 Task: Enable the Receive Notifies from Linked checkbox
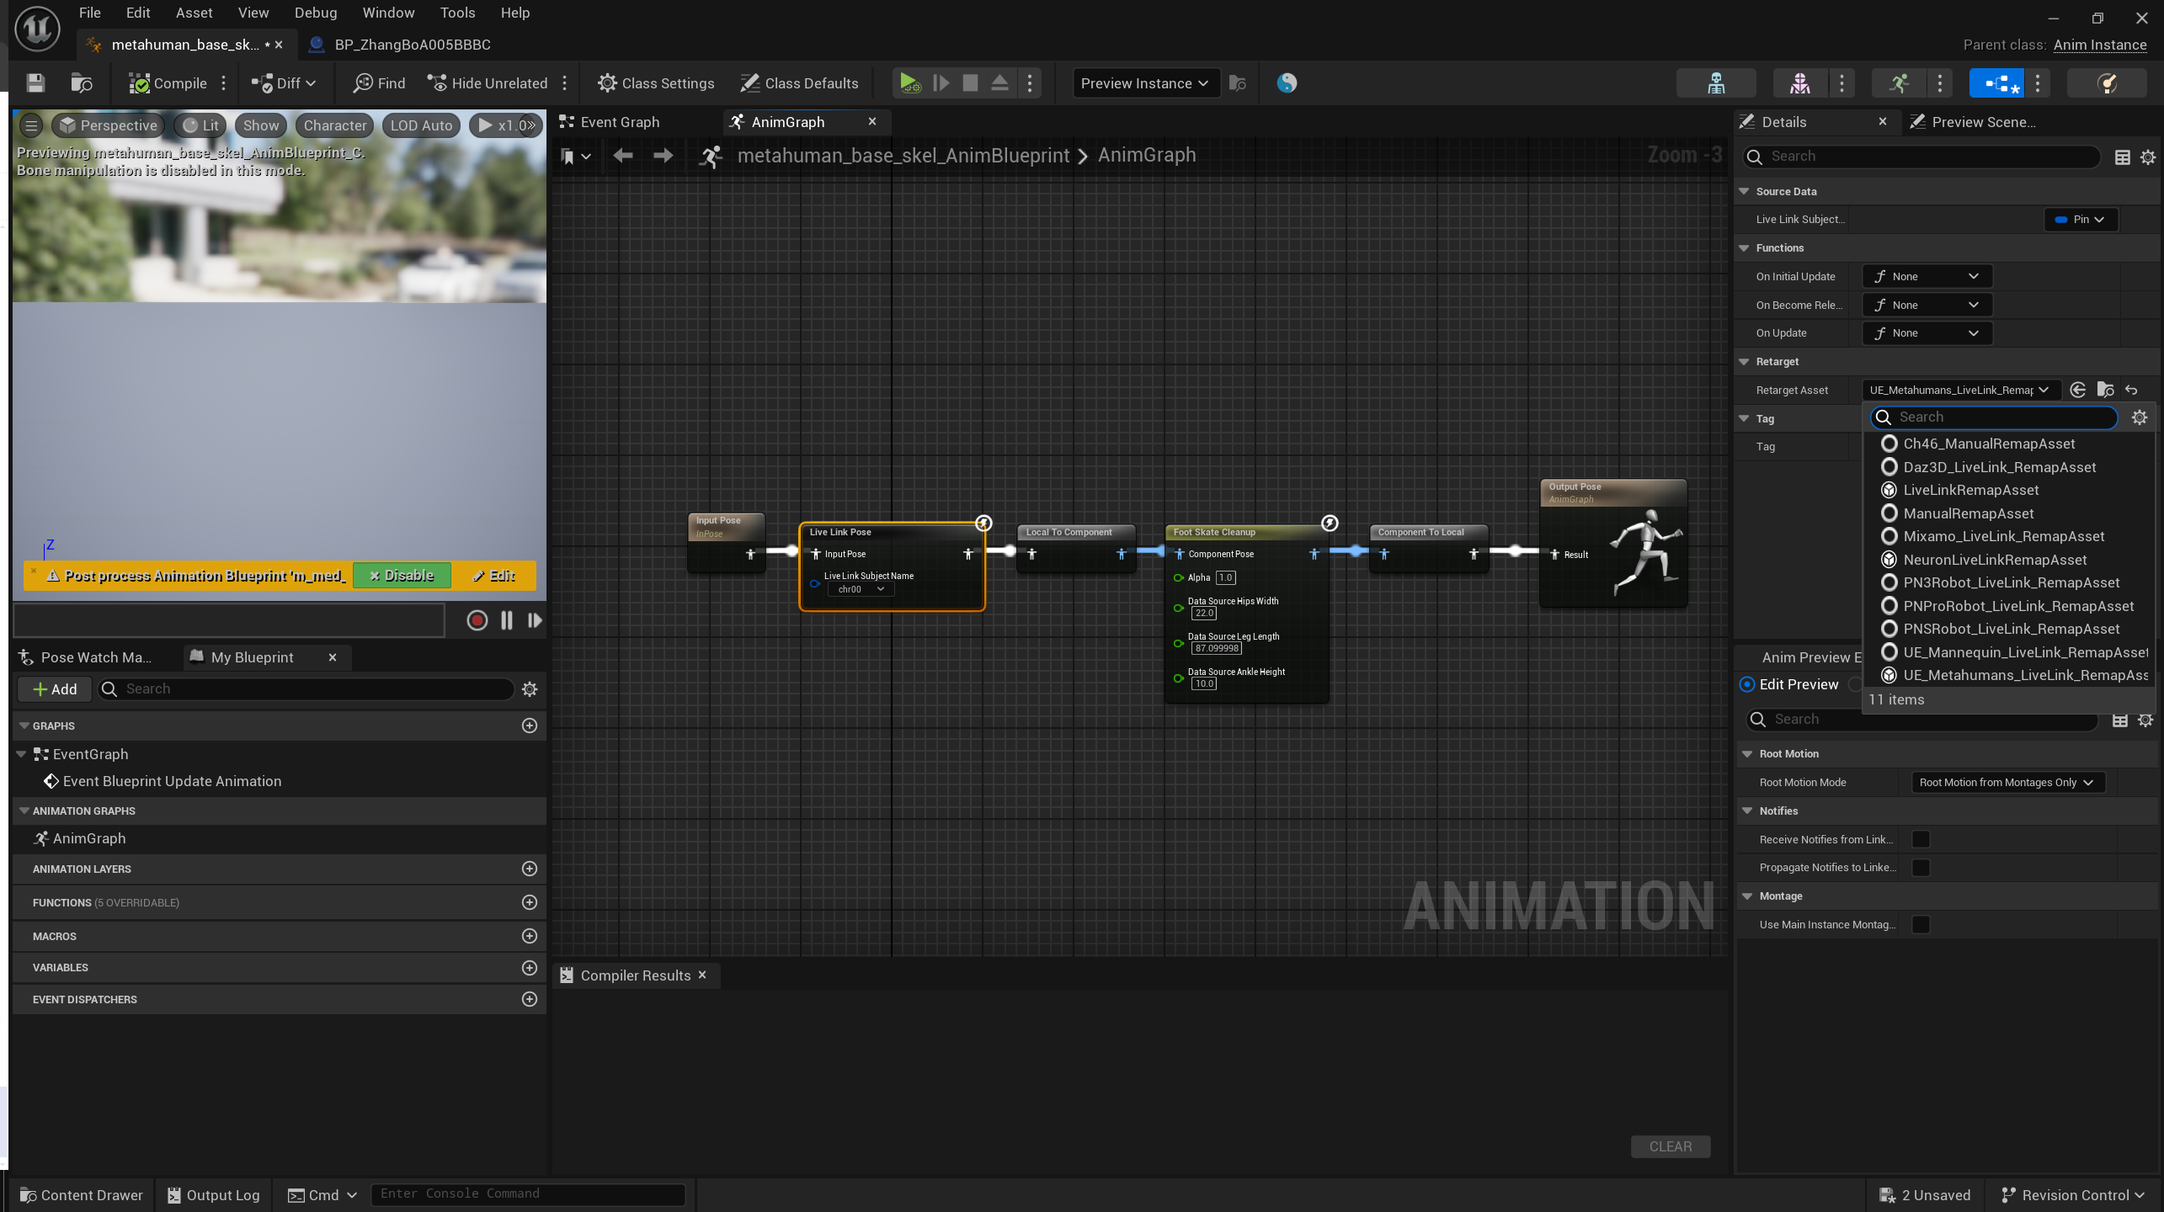click(1921, 839)
